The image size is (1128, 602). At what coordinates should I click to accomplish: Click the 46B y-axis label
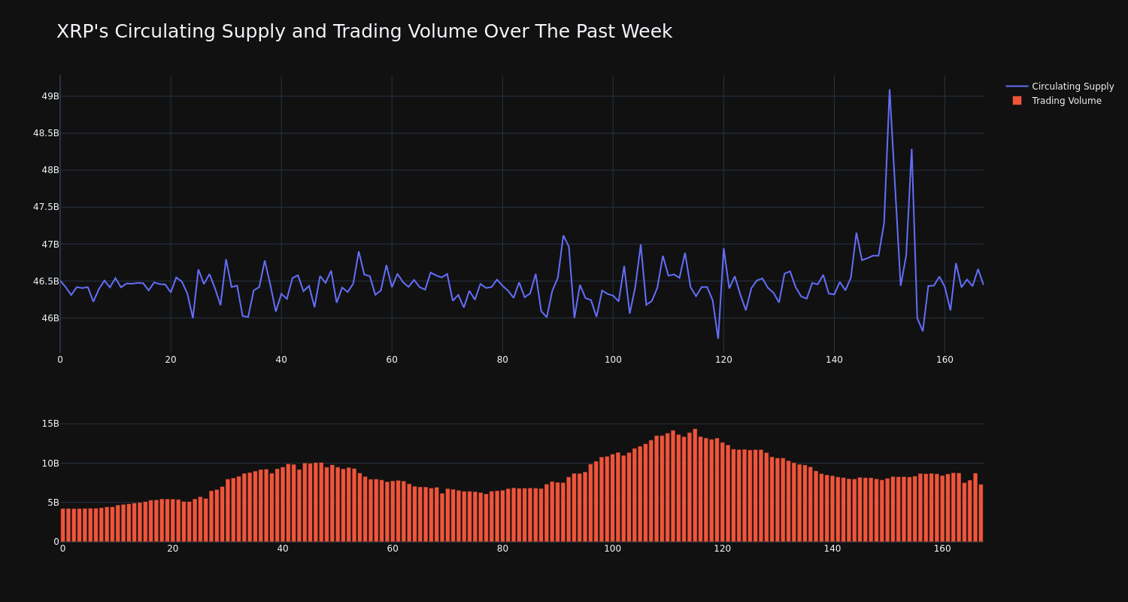(50, 318)
